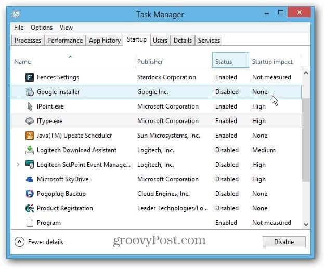The image size is (325, 269).
Task: Select the Fences Settings row name
Action: [58, 77]
